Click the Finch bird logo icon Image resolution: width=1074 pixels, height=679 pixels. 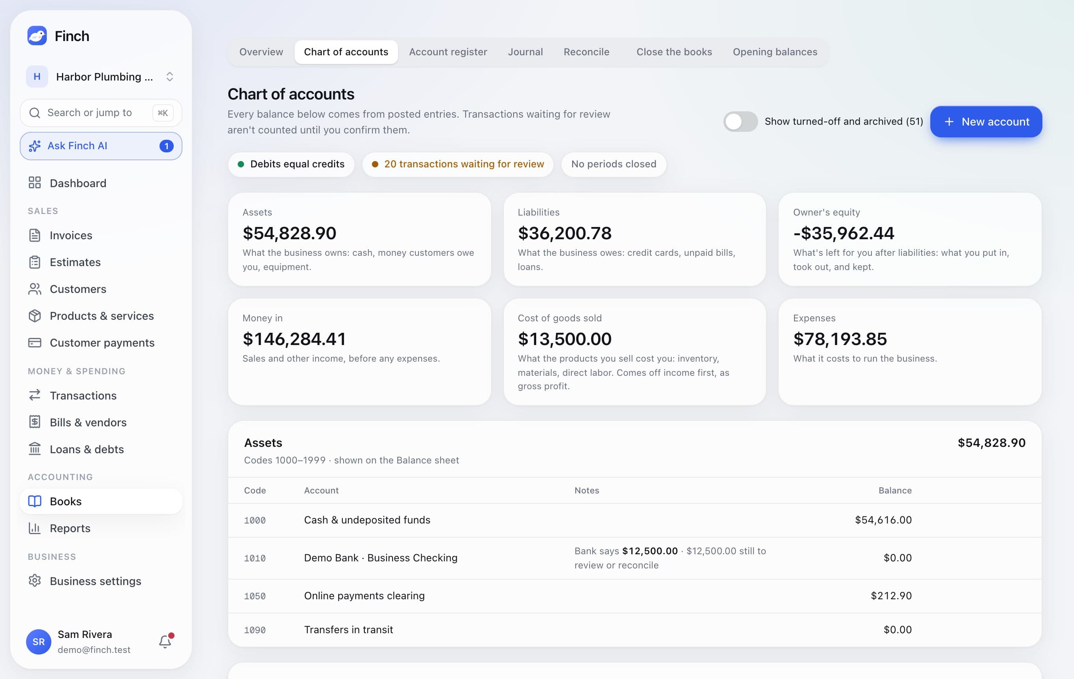(x=37, y=36)
